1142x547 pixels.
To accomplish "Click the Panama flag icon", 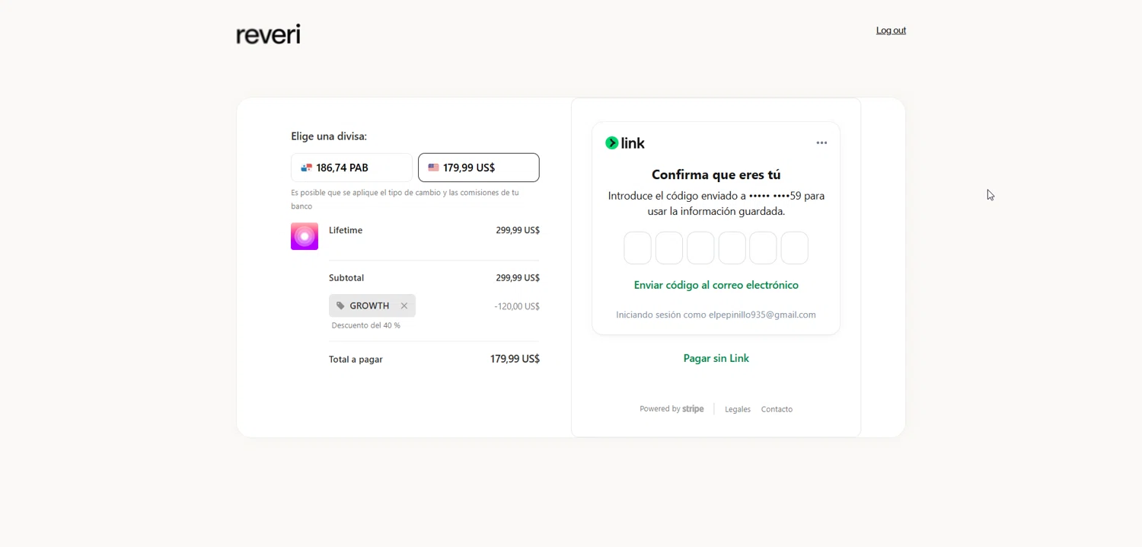I will [306, 168].
